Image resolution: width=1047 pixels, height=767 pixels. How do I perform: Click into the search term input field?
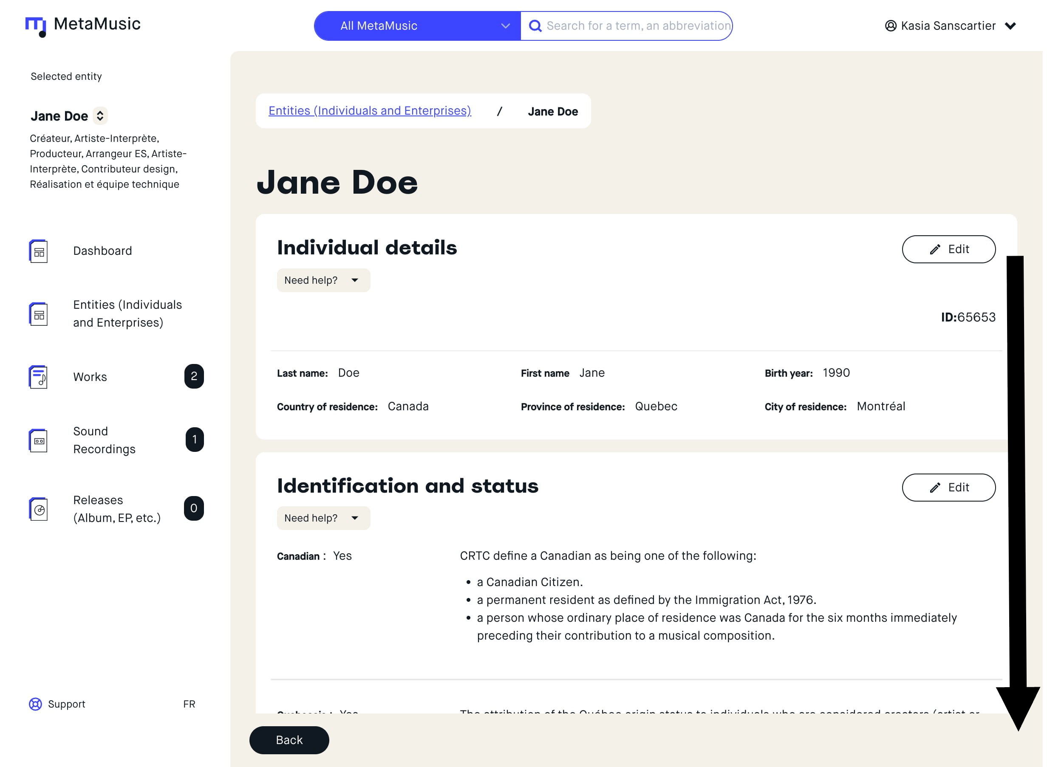[637, 26]
